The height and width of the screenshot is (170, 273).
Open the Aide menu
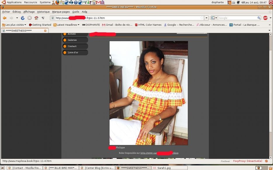[84, 12]
